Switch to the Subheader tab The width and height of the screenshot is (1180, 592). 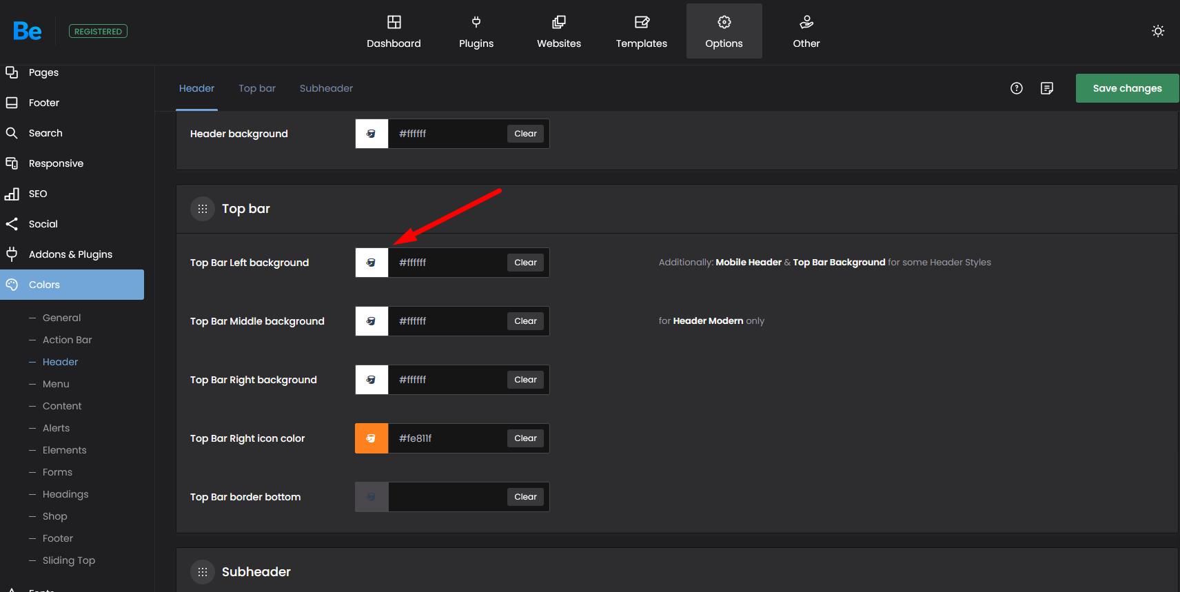tap(326, 88)
